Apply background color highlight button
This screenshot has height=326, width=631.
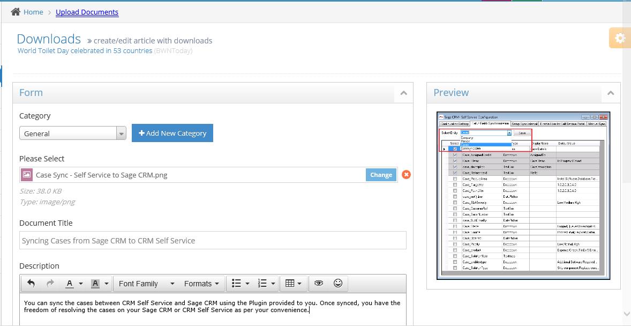tap(95, 284)
